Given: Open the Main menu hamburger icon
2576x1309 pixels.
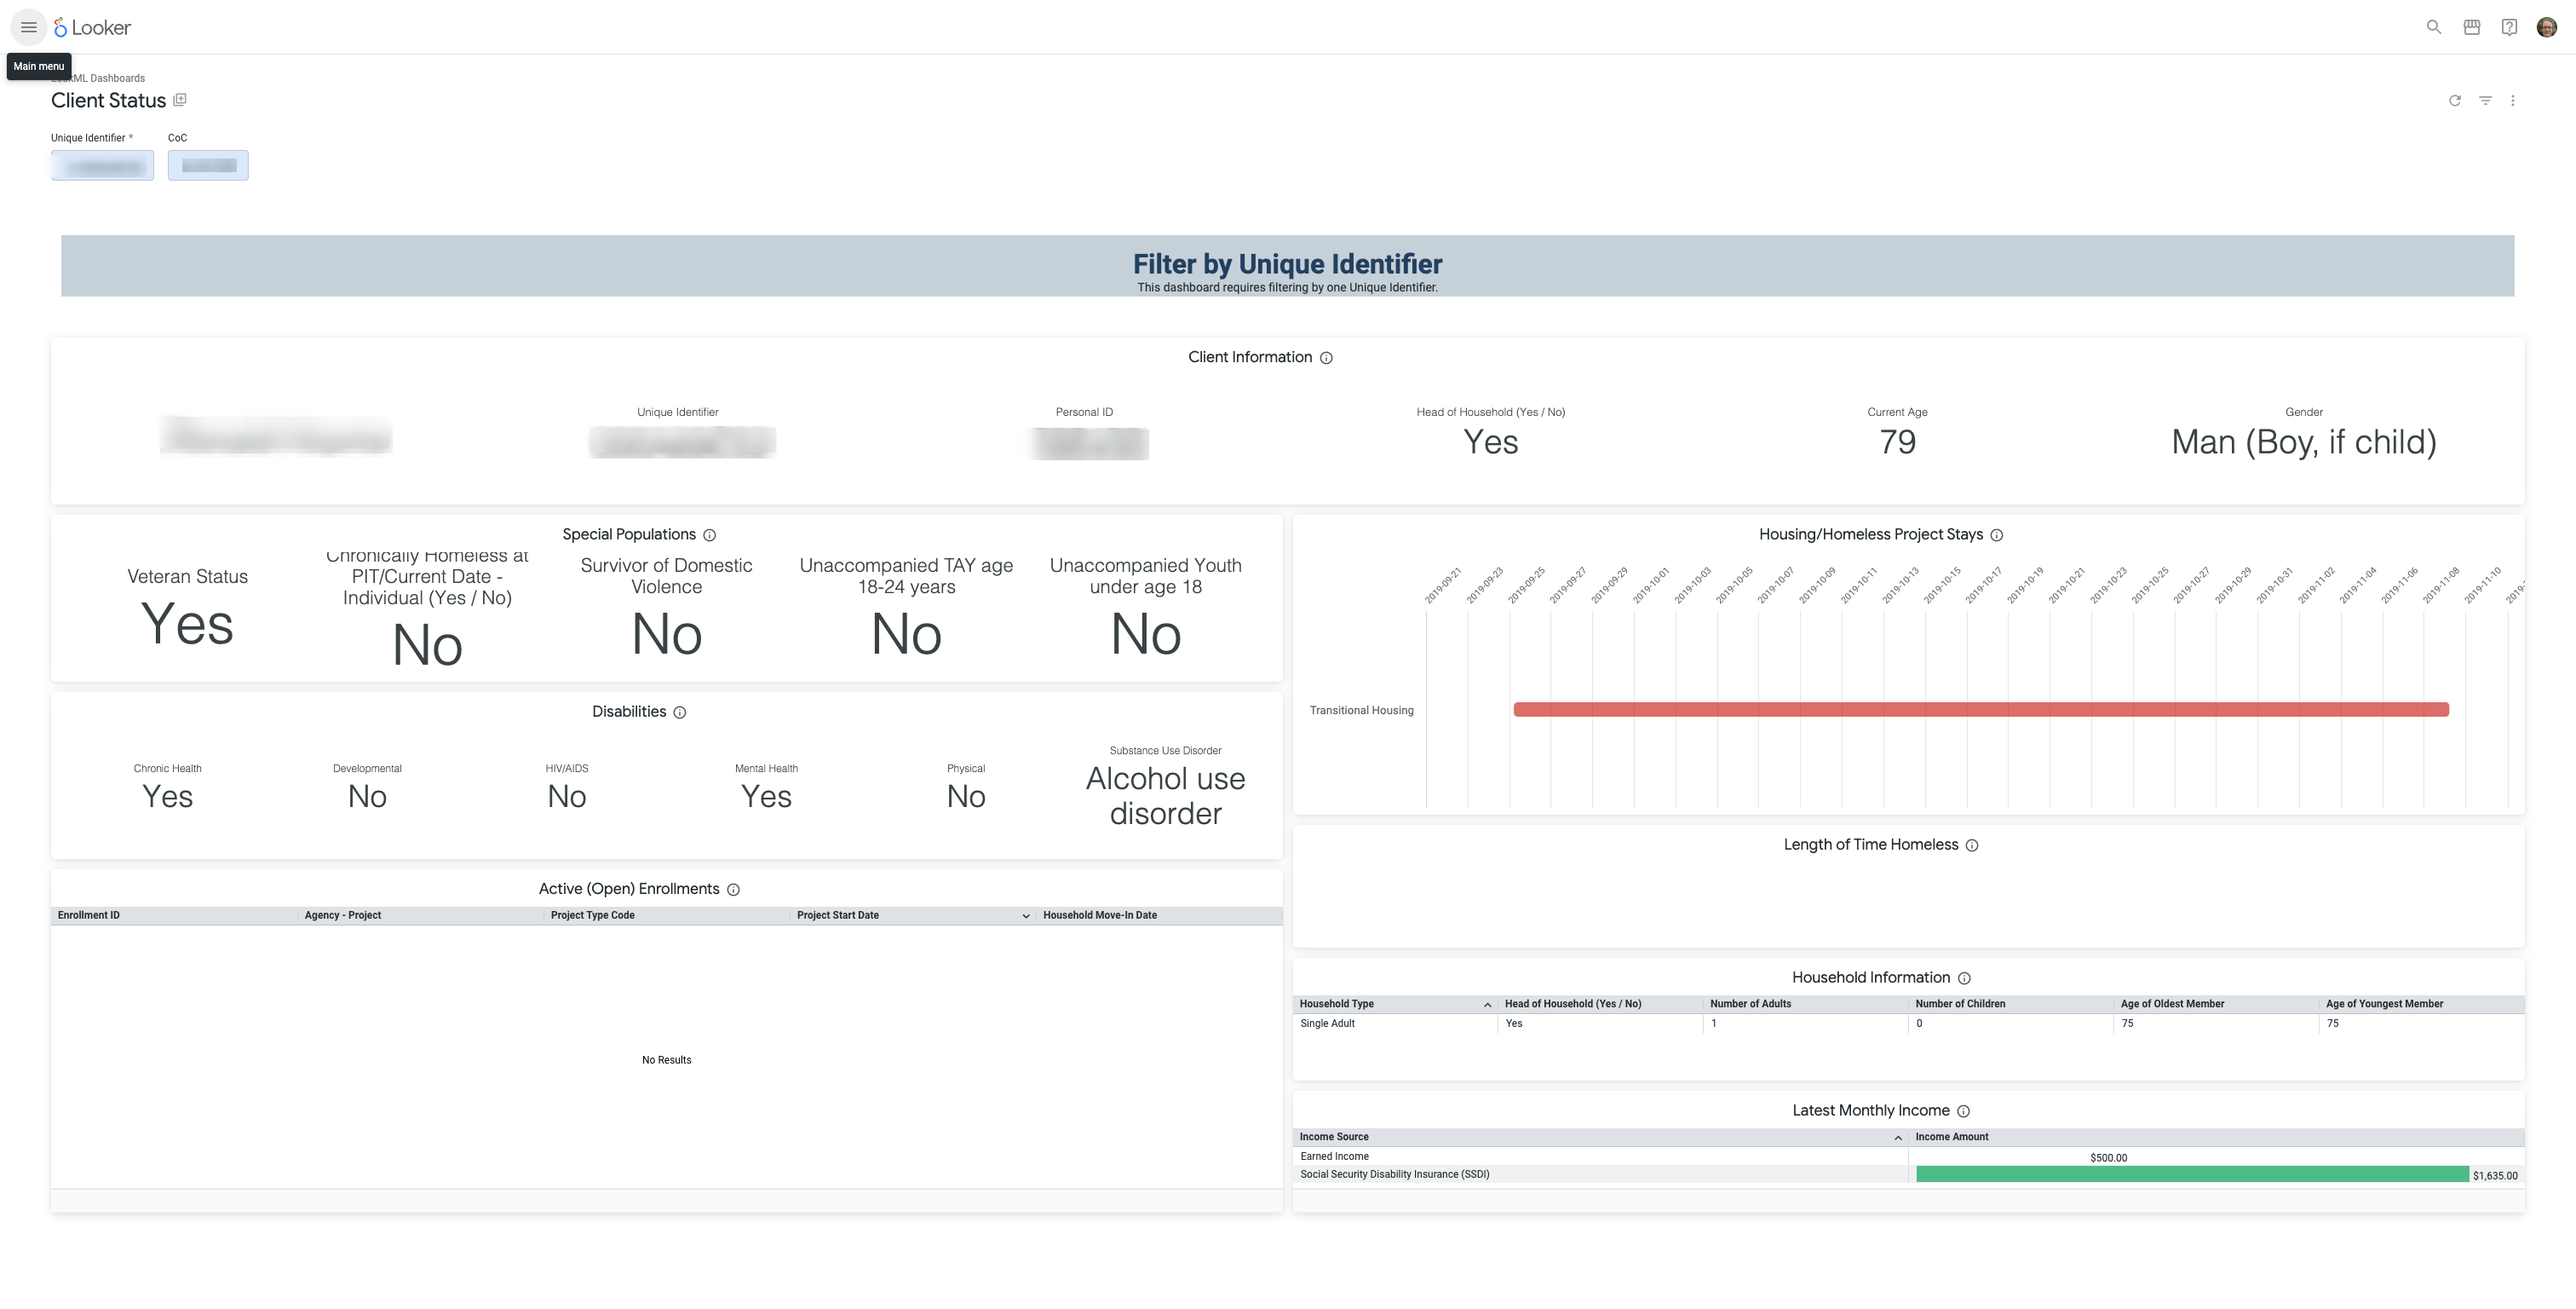Looking at the screenshot, I should pos(28,27).
